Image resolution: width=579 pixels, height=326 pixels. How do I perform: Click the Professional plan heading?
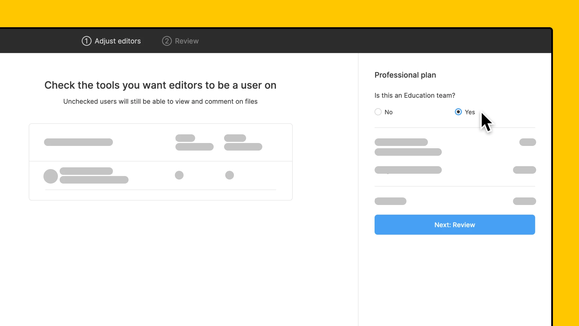(x=405, y=75)
